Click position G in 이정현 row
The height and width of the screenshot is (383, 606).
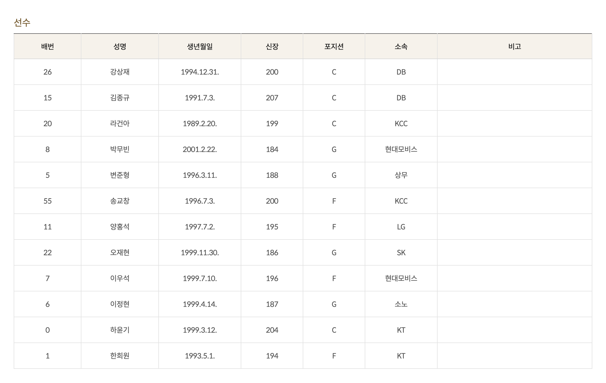[x=334, y=304]
